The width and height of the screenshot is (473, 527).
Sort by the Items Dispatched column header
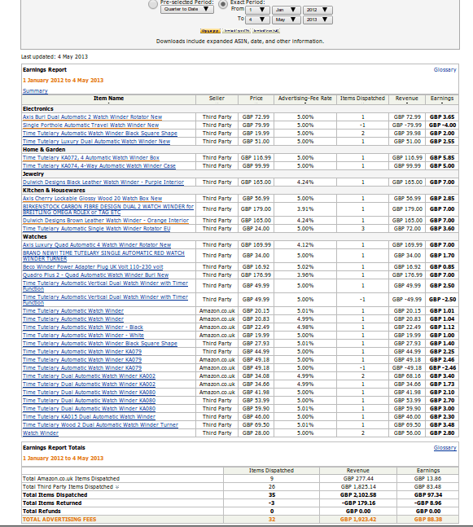[x=362, y=99]
